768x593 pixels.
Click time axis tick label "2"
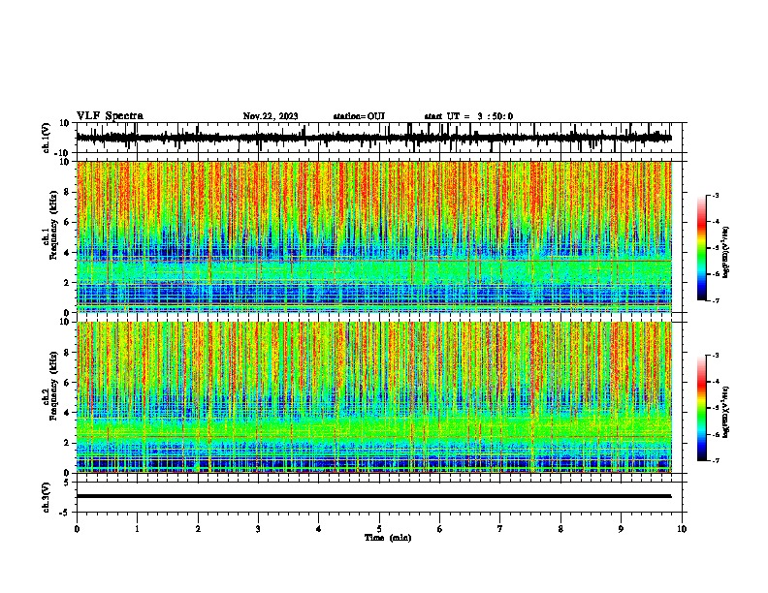(198, 529)
